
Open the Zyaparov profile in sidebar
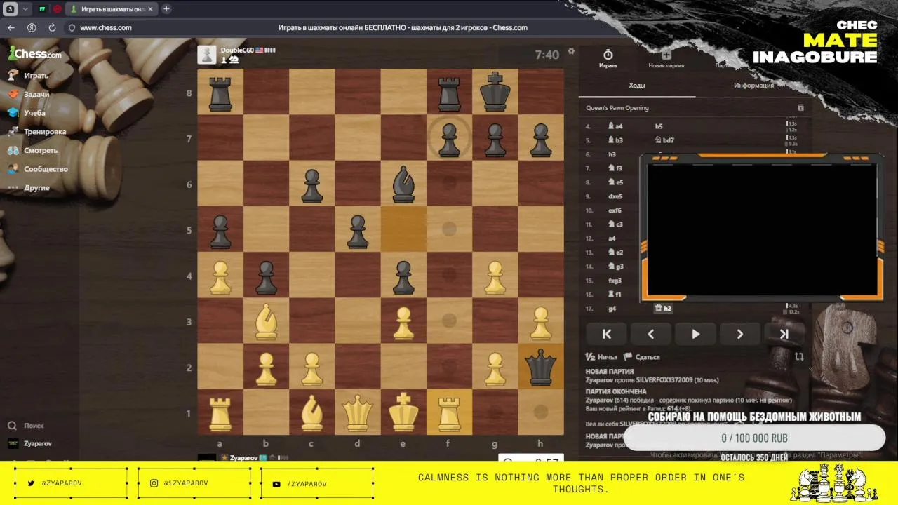click(29, 443)
